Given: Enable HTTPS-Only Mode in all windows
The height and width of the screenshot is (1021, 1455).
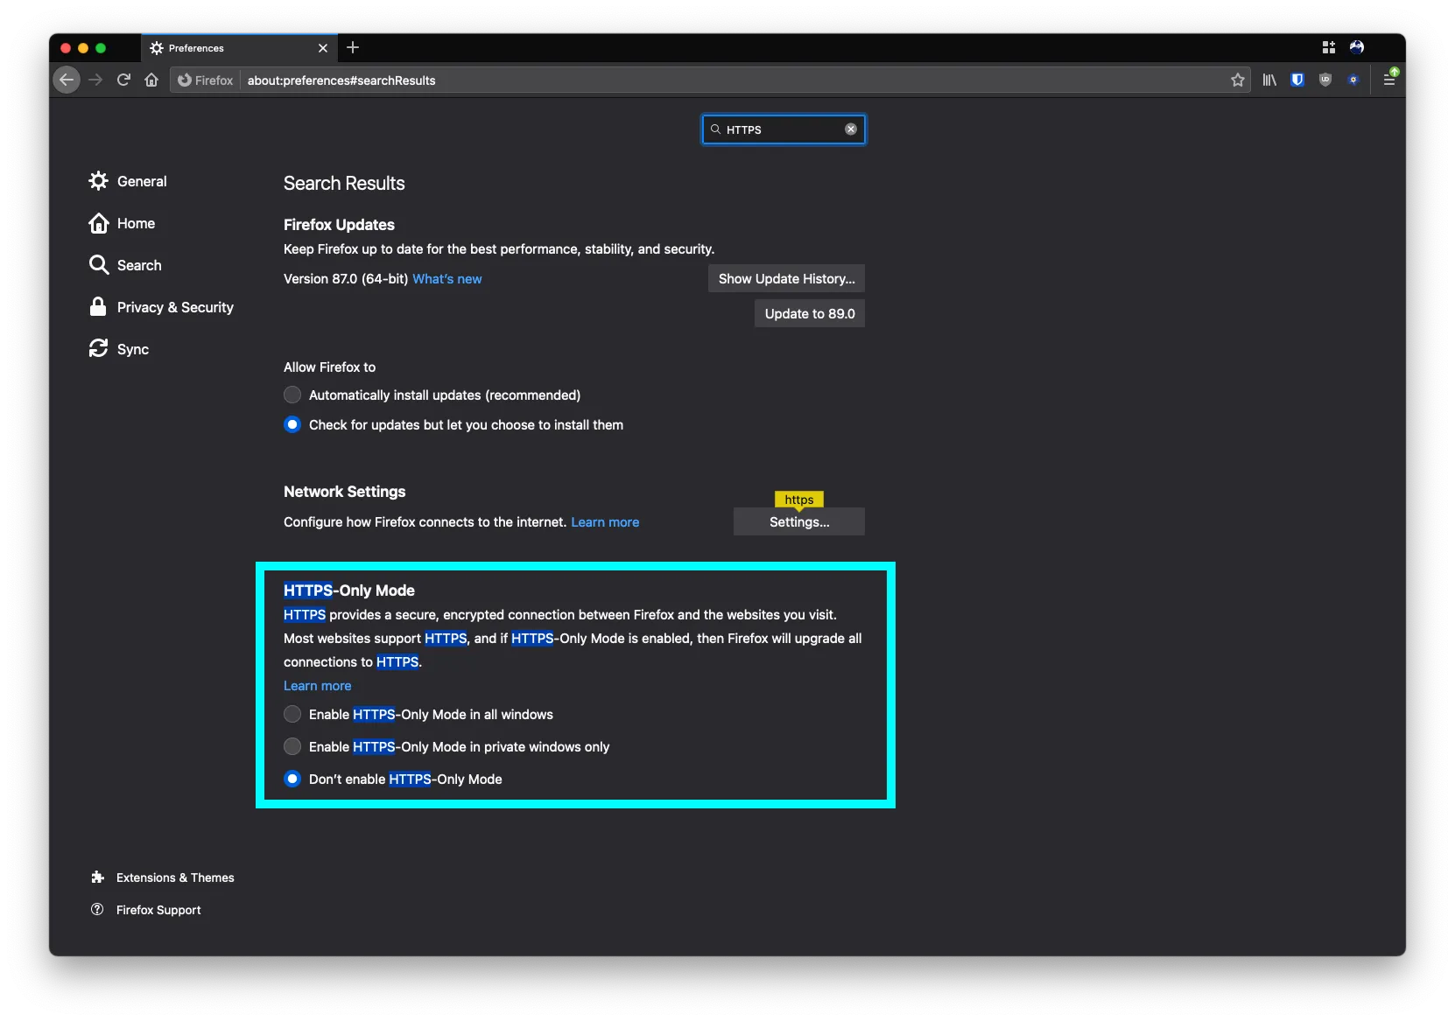Looking at the screenshot, I should pos(292,714).
